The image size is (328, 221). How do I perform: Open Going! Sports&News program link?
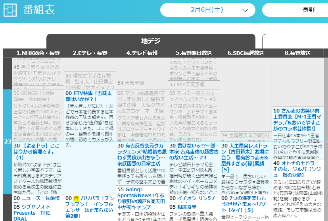coord(141,198)
